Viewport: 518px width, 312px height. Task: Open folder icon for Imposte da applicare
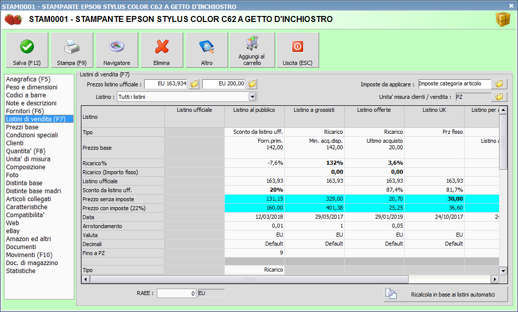(499, 84)
